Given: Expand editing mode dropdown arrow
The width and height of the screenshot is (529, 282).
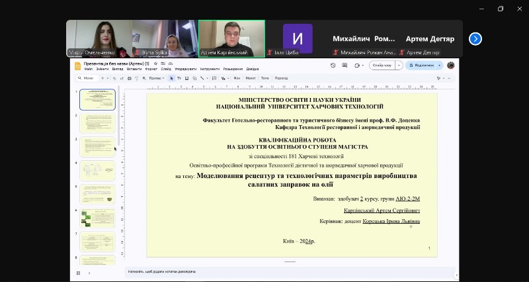Looking at the screenshot, I should tap(444, 78).
